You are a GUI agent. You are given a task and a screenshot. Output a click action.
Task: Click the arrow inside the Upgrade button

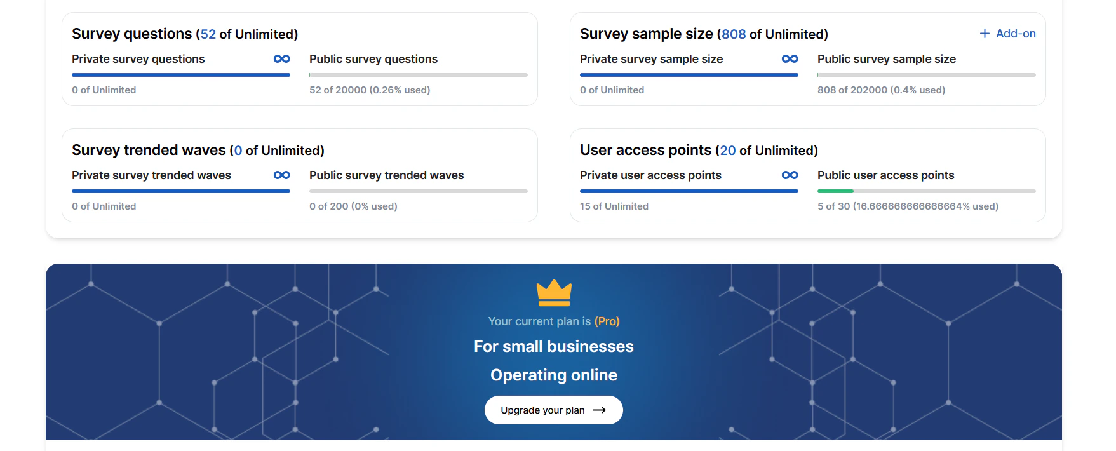click(x=600, y=410)
